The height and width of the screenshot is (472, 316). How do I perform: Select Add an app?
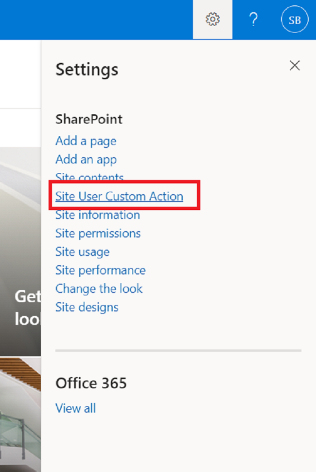tap(86, 160)
